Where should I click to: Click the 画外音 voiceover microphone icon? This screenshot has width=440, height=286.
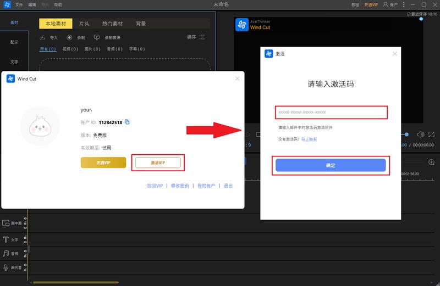tap(6, 267)
